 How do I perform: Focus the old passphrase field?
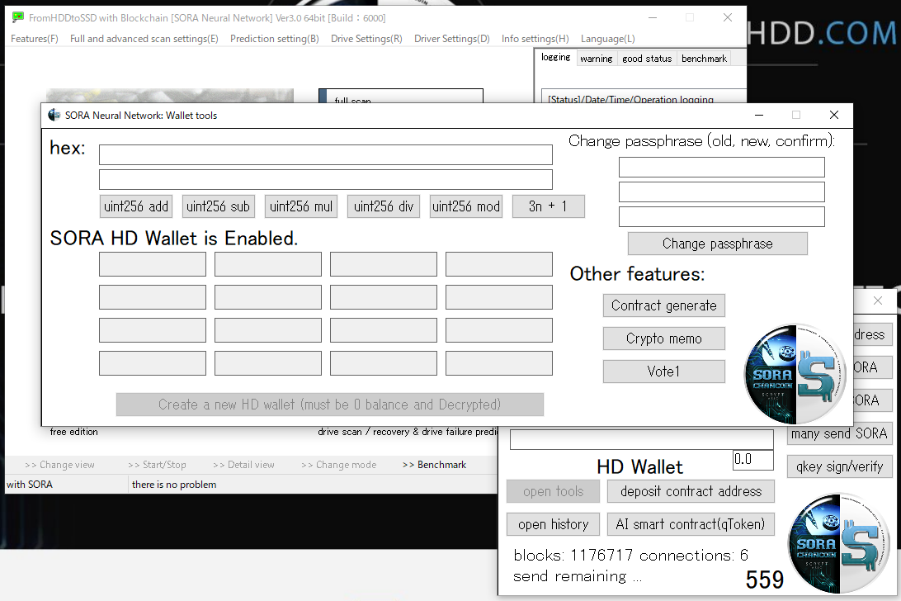pyautogui.click(x=722, y=168)
